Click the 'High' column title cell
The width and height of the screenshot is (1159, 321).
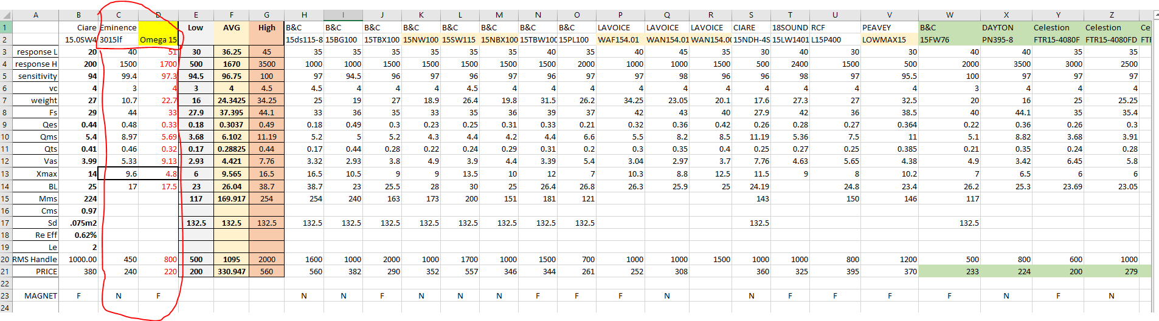[266, 27]
